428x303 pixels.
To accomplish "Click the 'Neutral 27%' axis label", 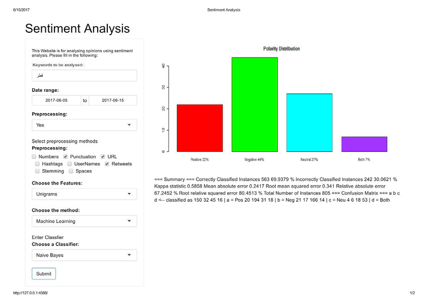I will pyautogui.click(x=309, y=159).
